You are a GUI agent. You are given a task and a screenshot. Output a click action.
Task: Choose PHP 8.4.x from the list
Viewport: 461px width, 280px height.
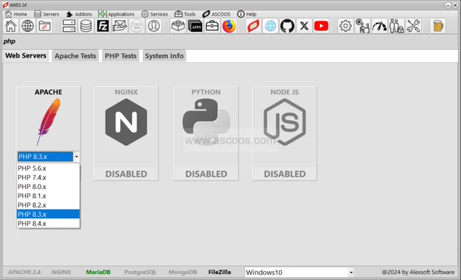click(x=48, y=224)
